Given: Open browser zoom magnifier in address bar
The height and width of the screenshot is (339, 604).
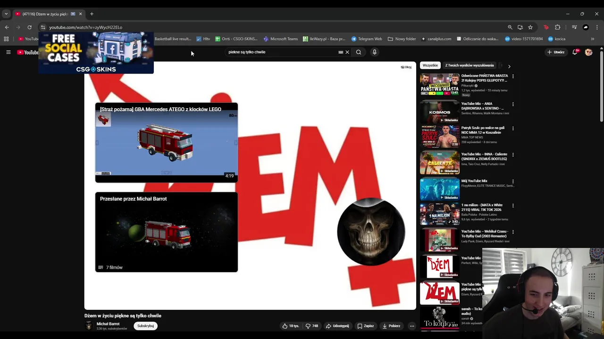Looking at the screenshot, I should pyautogui.click(x=510, y=27).
